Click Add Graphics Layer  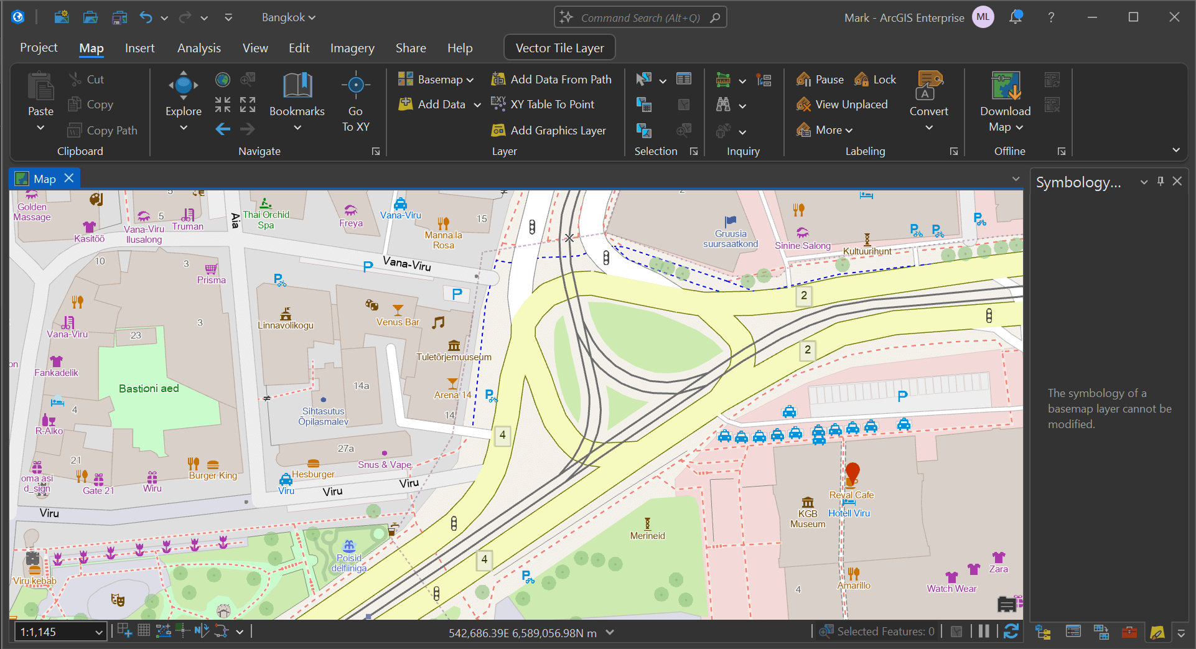[548, 130]
